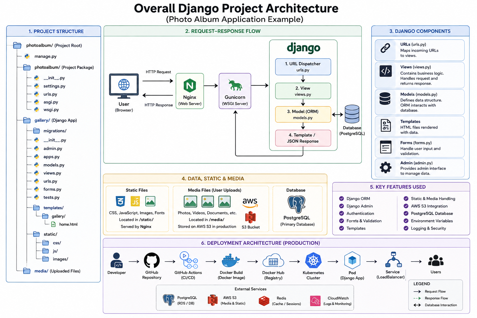Select the migrations/ folder
The width and height of the screenshot is (477, 318).
(x=50, y=131)
